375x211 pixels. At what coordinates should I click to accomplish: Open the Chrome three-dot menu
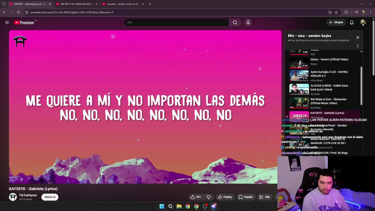coord(371,12)
